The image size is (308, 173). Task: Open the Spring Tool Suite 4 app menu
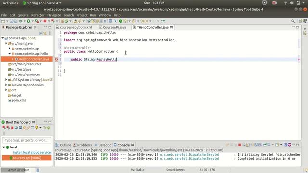[42, 3]
